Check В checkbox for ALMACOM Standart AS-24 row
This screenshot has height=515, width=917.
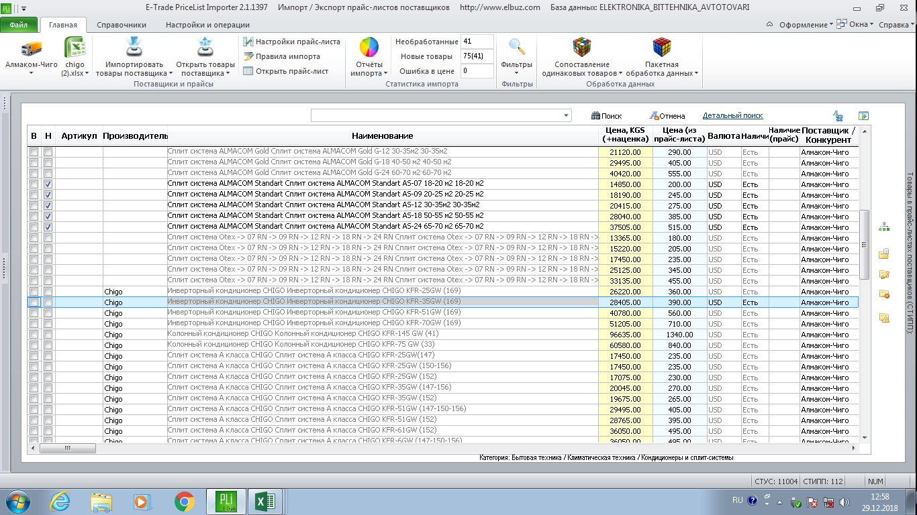click(34, 227)
